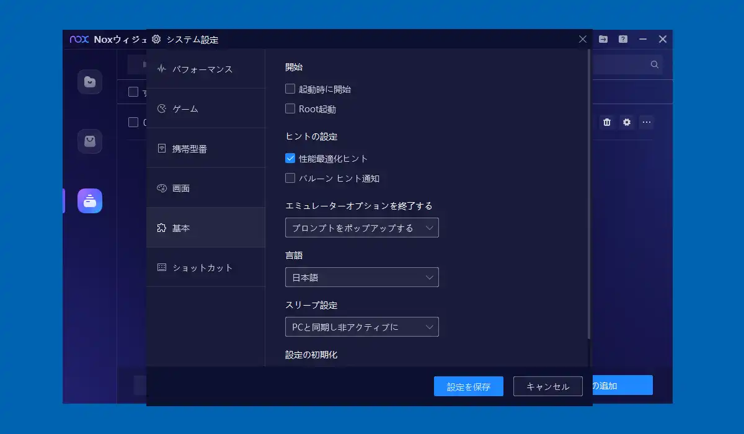This screenshot has width=744, height=434.
Task: Open the 携帯型番 settings tab
Action: pos(206,148)
